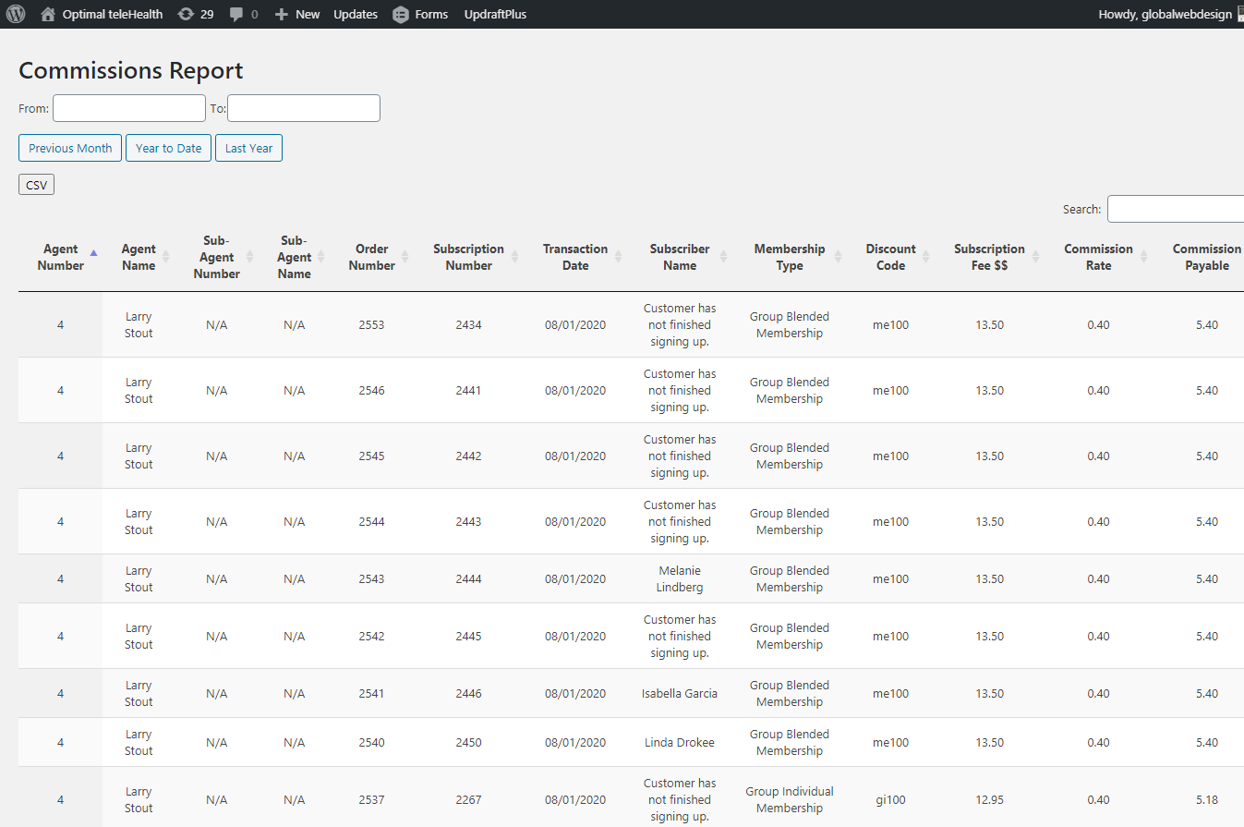Click the 12.95 subscription fee

pos(990,800)
